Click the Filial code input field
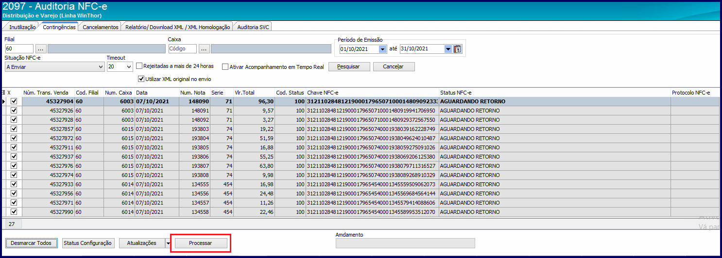This screenshot has width=722, height=258. pyautogui.click(x=19, y=49)
